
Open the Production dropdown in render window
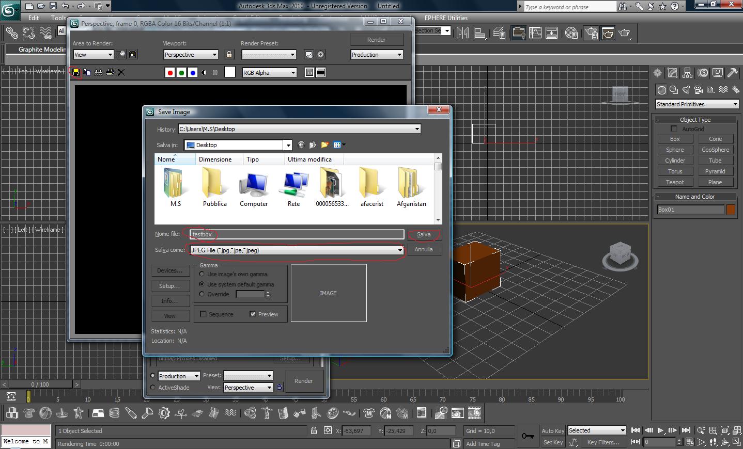click(x=377, y=55)
